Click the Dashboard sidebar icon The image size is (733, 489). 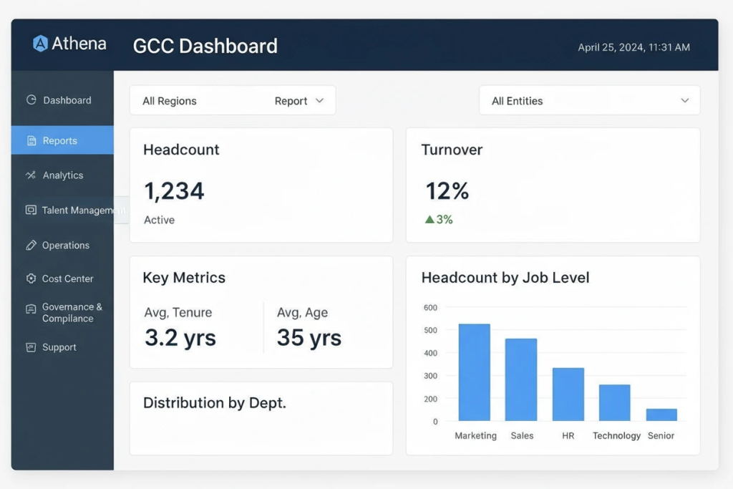click(x=31, y=100)
